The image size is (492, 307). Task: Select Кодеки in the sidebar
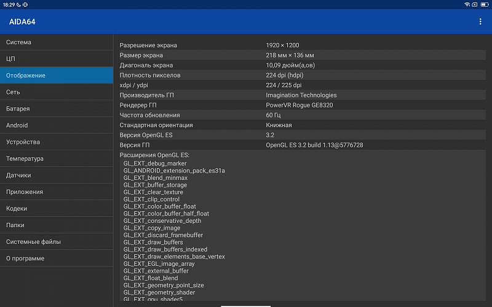(x=57, y=208)
